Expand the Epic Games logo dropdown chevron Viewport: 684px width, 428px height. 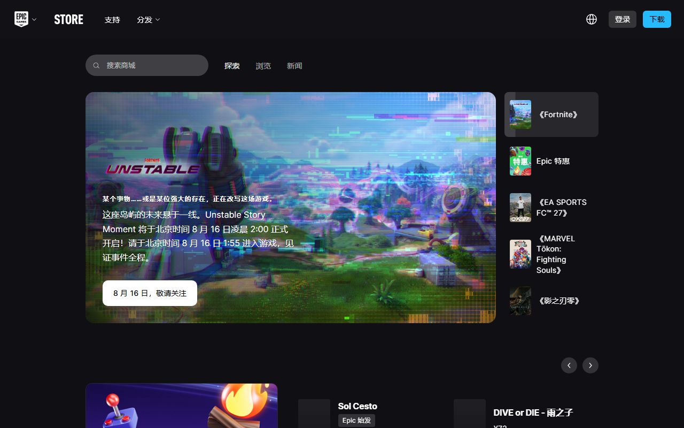34,20
